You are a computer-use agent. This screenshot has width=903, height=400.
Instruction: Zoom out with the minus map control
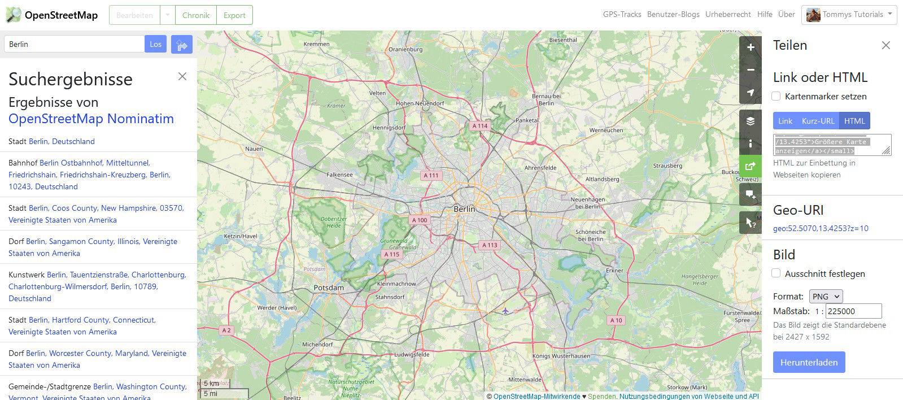751,70
